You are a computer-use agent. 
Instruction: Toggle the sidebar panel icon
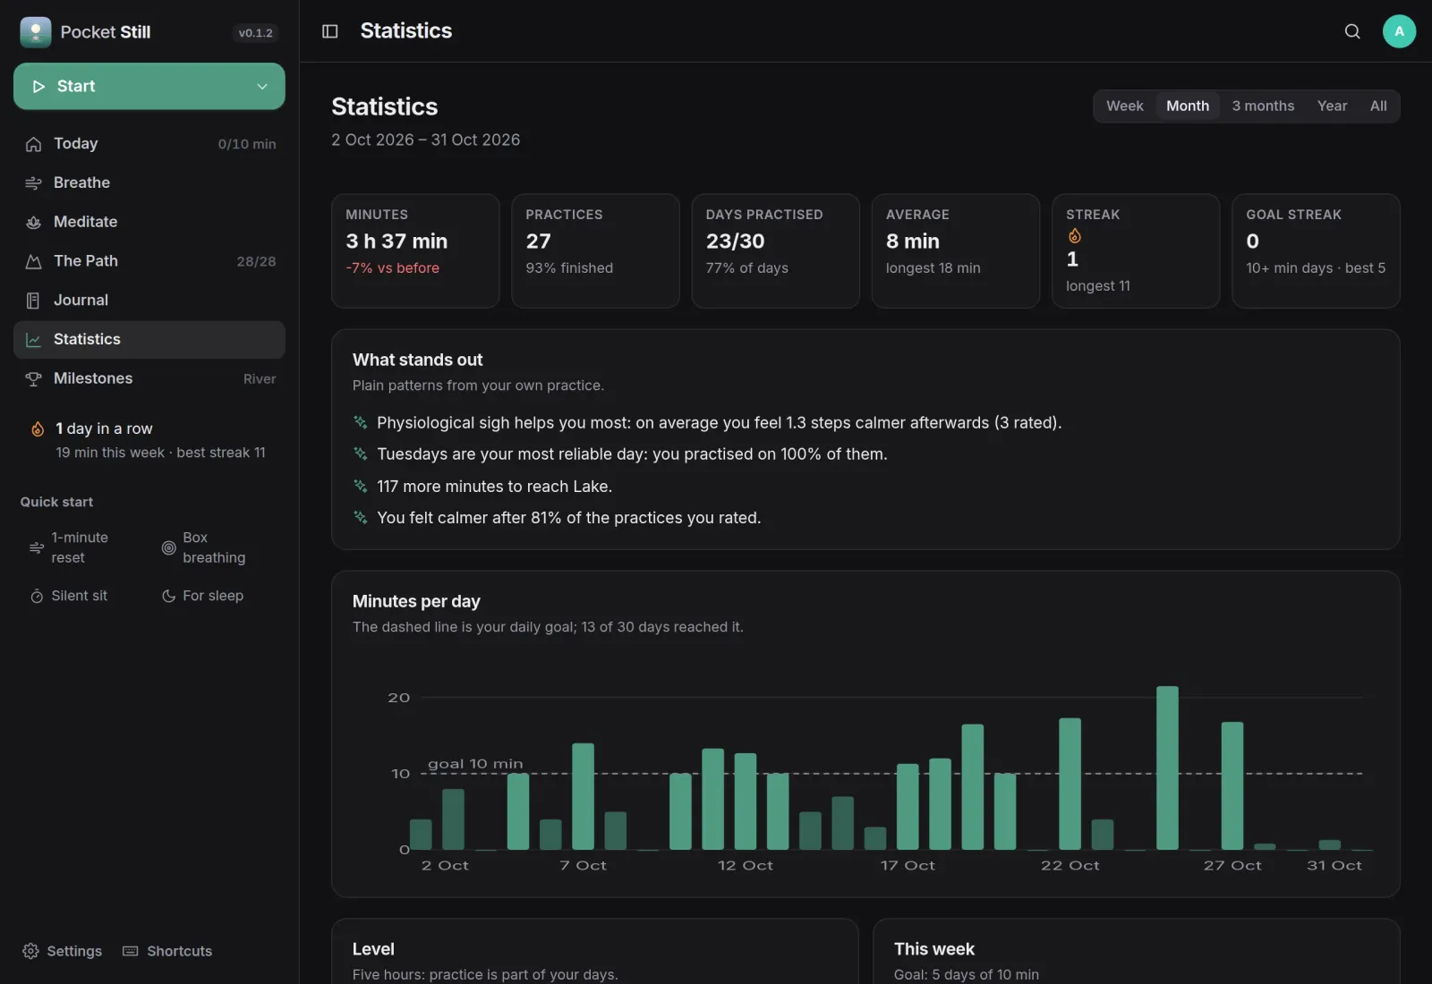pyautogui.click(x=329, y=31)
